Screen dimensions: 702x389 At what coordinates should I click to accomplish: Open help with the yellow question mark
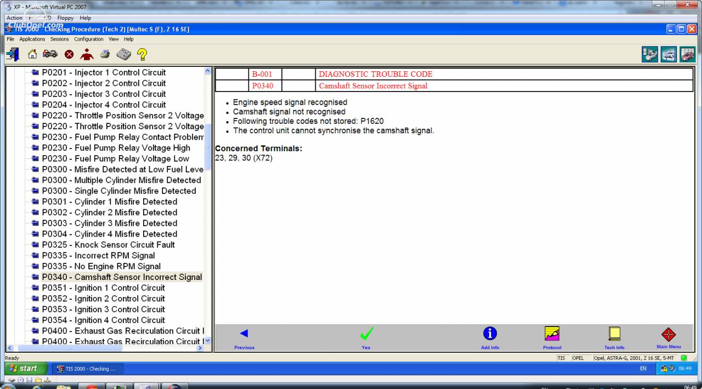click(142, 54)
